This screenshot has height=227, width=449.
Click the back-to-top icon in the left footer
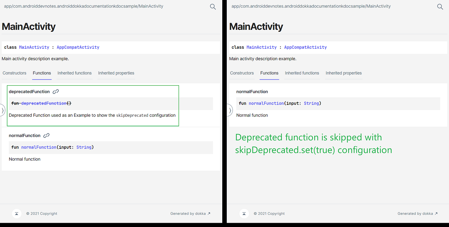17,214
